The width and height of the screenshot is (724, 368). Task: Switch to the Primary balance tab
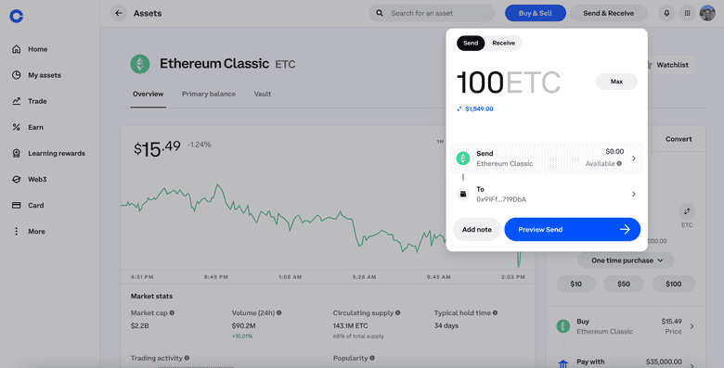[208, 94]
